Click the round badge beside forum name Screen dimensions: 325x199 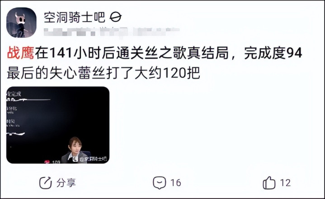115,17
